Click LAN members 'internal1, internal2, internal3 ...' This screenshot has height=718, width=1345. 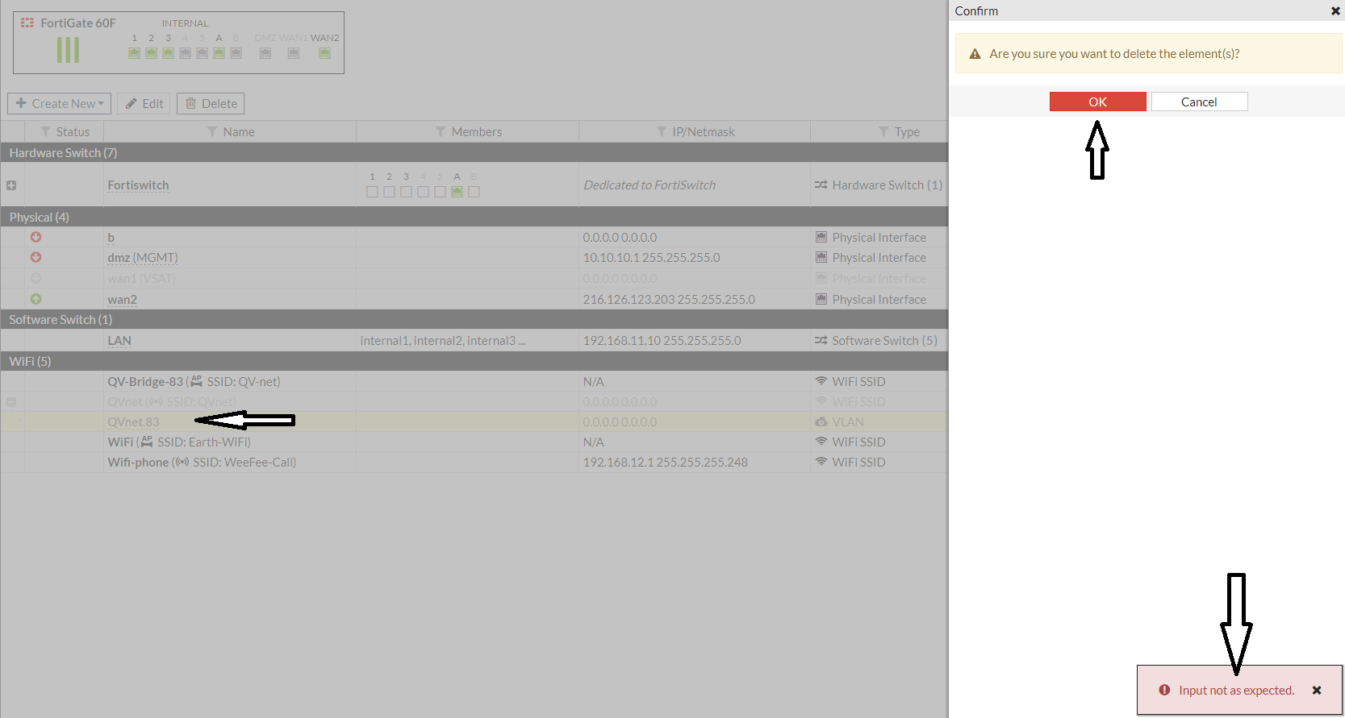click(x=443, y=341)
